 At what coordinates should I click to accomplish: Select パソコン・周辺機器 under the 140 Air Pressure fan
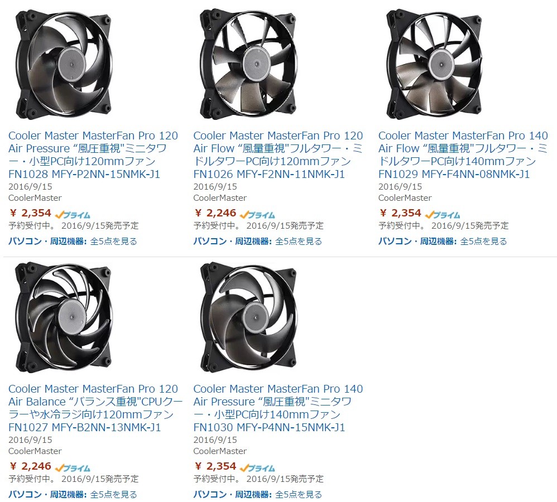(x=232, y=494)
